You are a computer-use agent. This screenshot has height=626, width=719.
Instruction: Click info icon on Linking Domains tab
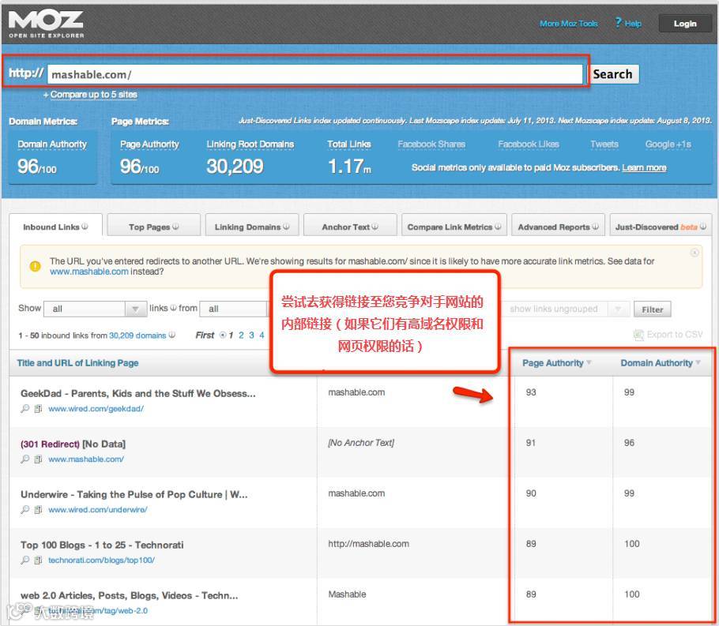pyautogui.click(x=286, y=227)
